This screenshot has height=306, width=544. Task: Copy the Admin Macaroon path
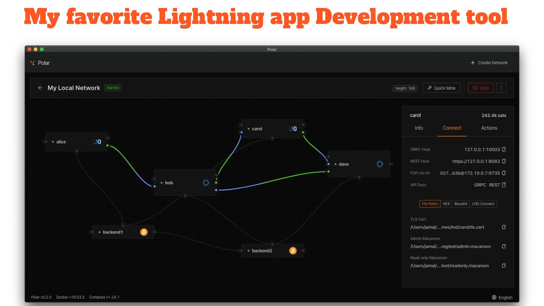504,247
